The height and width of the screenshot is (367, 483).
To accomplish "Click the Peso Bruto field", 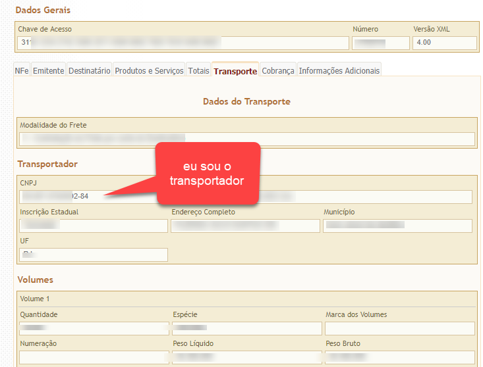I will pyautogui.click(x=400, y=357).
